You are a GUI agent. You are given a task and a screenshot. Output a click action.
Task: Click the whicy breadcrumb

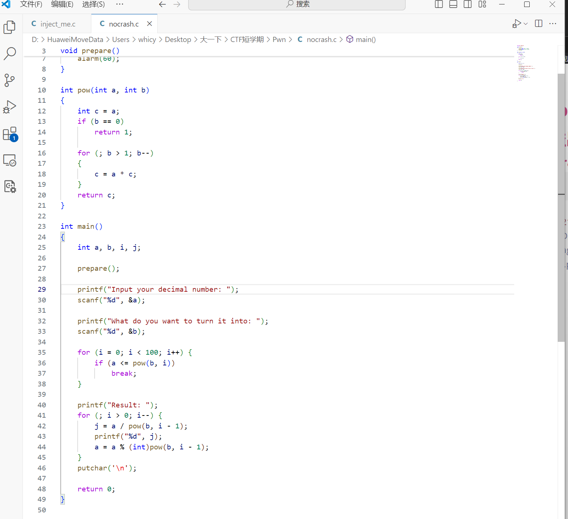click(x=147, y=39)
